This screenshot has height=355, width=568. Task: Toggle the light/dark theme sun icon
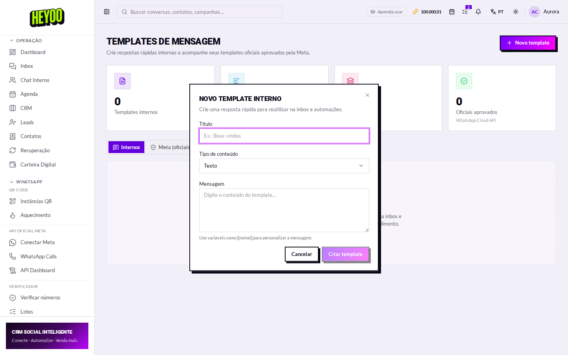[516, 12]
